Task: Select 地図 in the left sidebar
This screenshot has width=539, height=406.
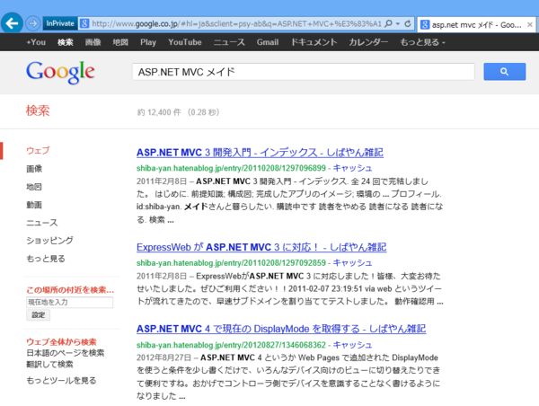Action: click(34, 187)
